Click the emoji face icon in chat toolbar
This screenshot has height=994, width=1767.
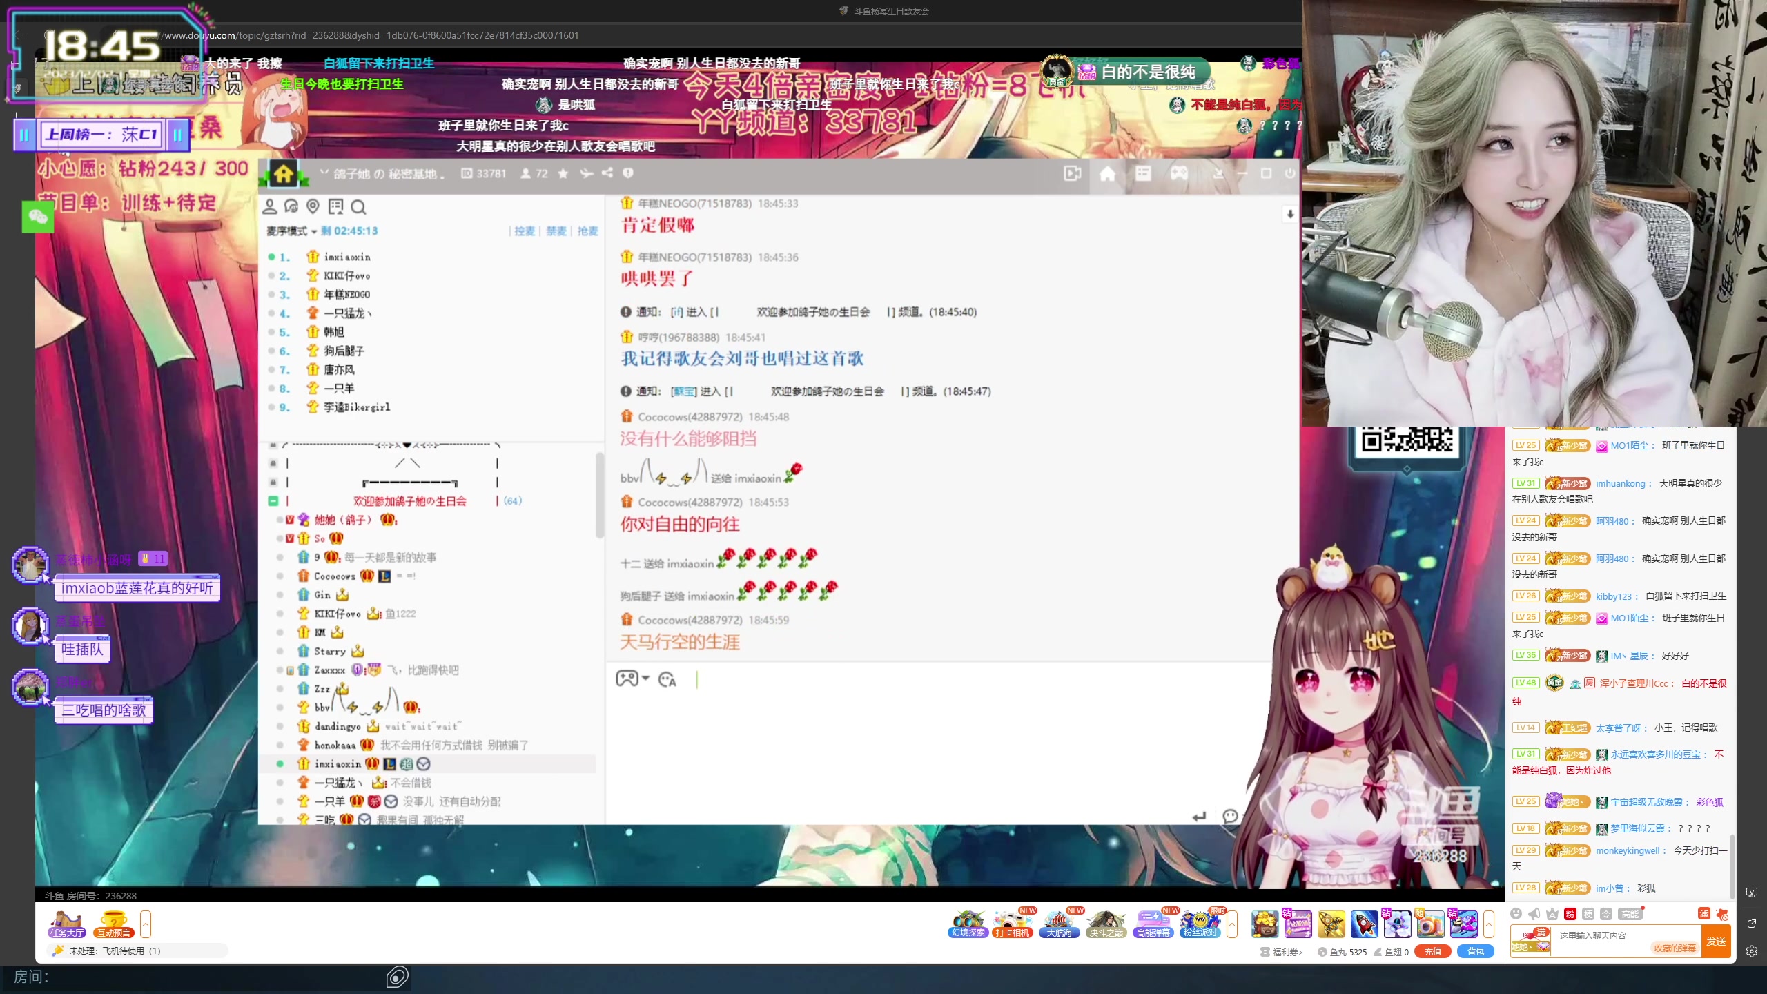[x=1516, y=914]
